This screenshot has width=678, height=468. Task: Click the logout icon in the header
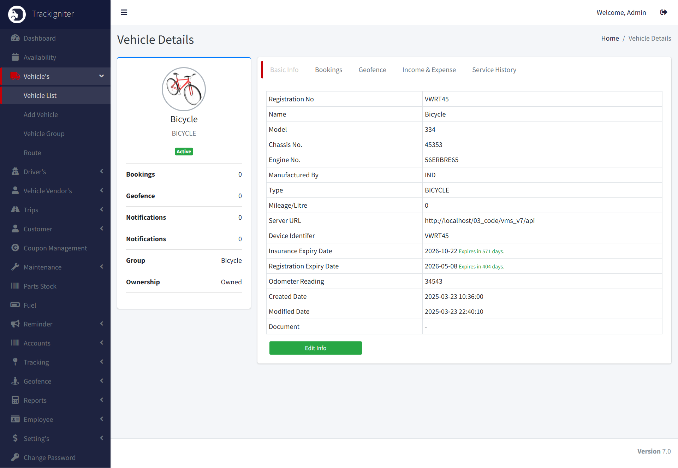(x=664, y=12)
